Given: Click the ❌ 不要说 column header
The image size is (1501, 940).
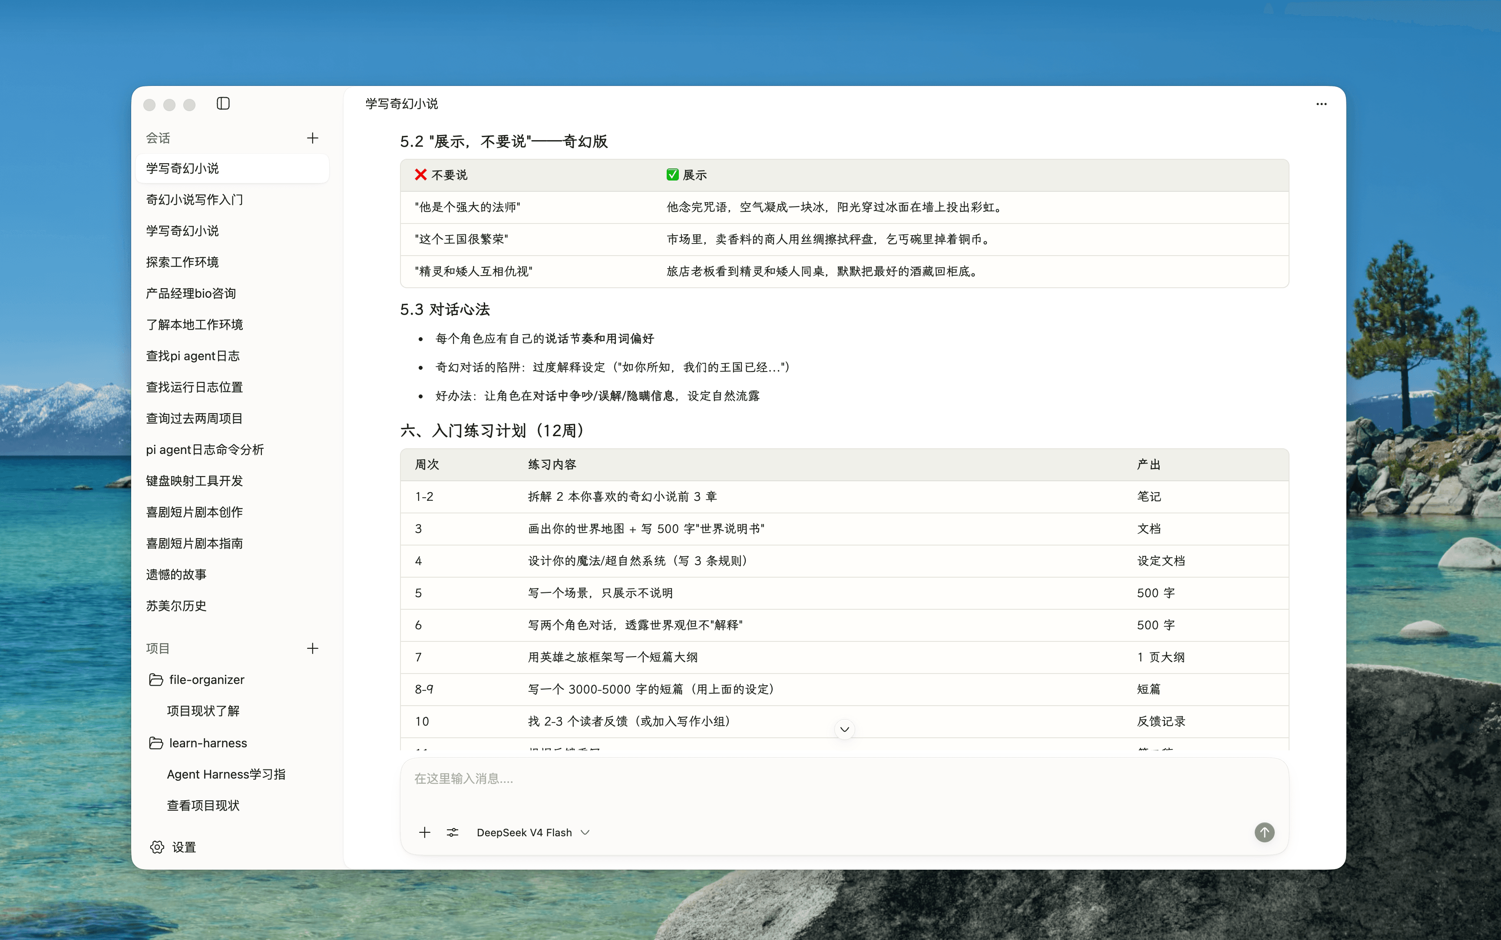Looking at the screenshot, I should coord(441,175).
